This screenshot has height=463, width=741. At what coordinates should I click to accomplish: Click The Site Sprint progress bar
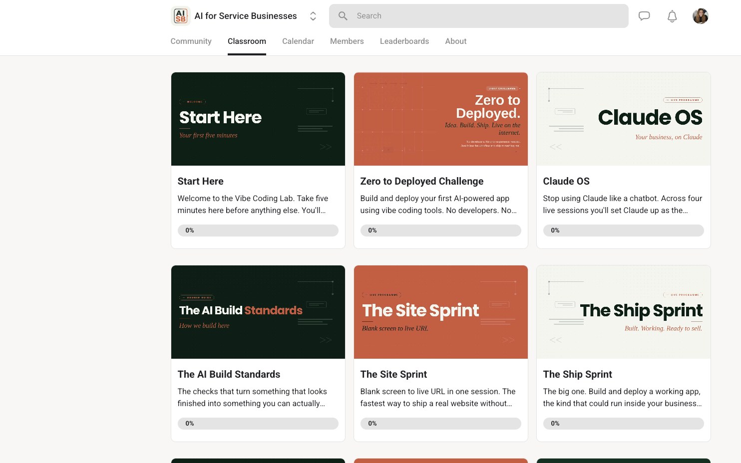(441, 424)
